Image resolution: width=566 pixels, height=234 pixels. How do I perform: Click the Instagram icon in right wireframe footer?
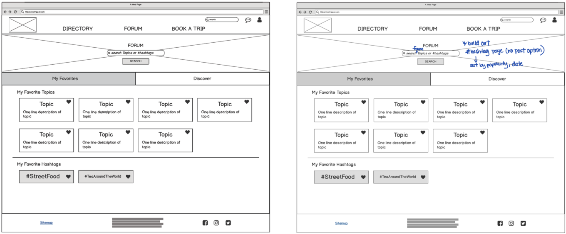[x=511, y=223]
